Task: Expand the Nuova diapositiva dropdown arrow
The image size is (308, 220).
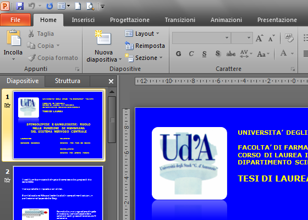Action: point(120,59)
